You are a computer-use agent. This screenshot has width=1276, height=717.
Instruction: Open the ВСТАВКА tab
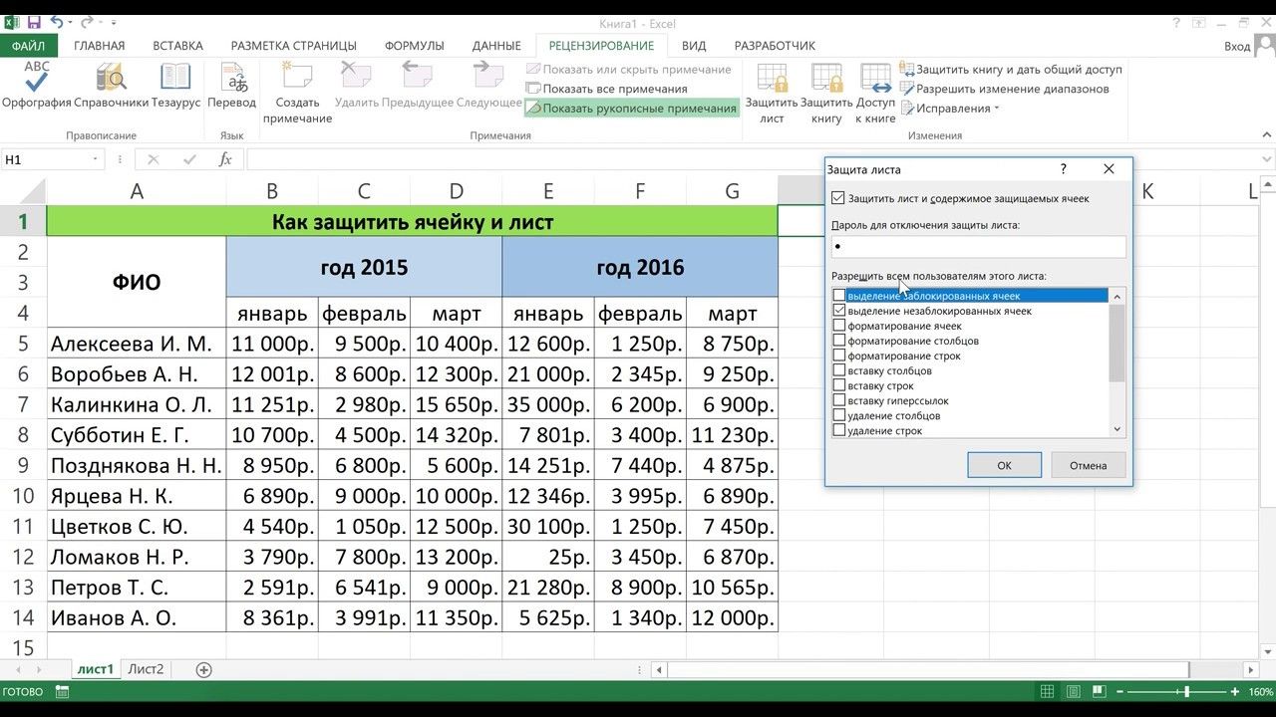coord(177,46)
